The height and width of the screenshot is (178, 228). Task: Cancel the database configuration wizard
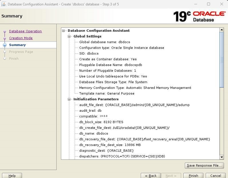[215, 175]
